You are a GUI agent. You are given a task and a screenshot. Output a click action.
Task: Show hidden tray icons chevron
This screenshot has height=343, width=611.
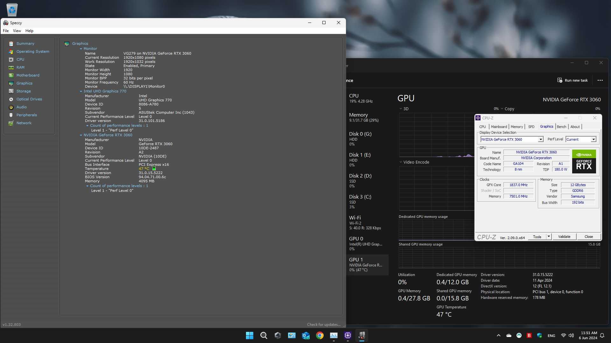[x=499, y=335]
